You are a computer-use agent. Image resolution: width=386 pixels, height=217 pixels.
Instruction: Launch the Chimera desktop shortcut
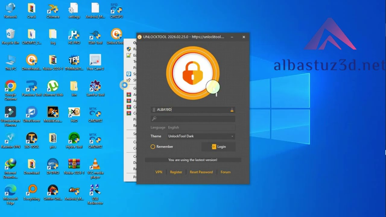point(53,11)
